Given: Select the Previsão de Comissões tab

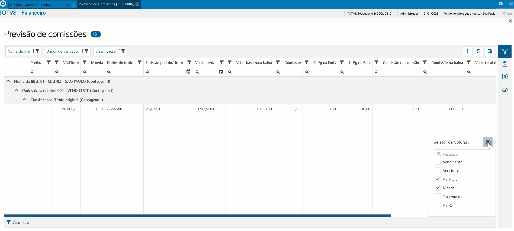Looking at the screenshot, I should [106, 4].
